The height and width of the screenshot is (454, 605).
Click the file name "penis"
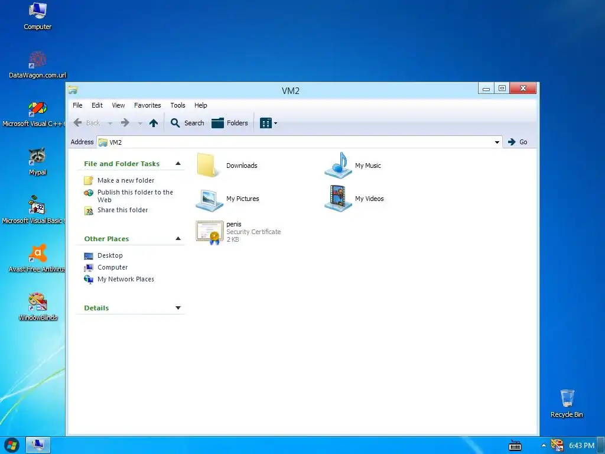[234, 224]
